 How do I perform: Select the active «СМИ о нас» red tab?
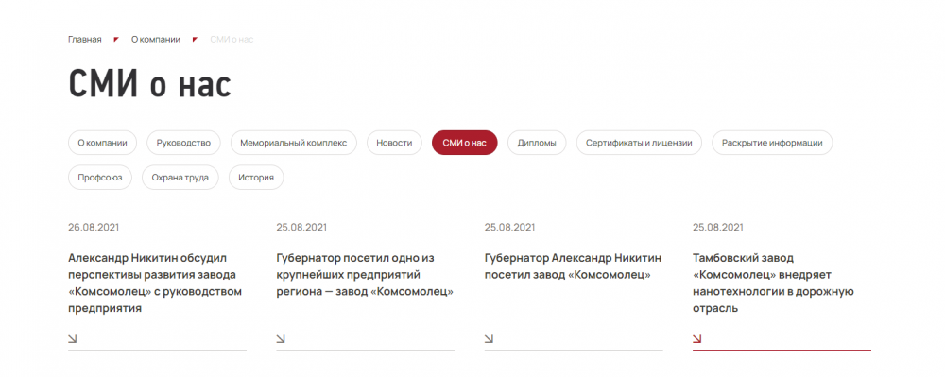pyautogui.click(x=465, y=143)
